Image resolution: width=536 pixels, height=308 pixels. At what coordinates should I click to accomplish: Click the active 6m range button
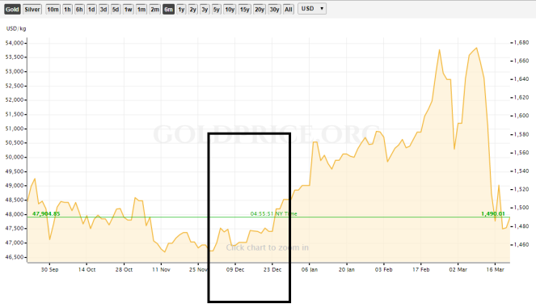point(168,9)
